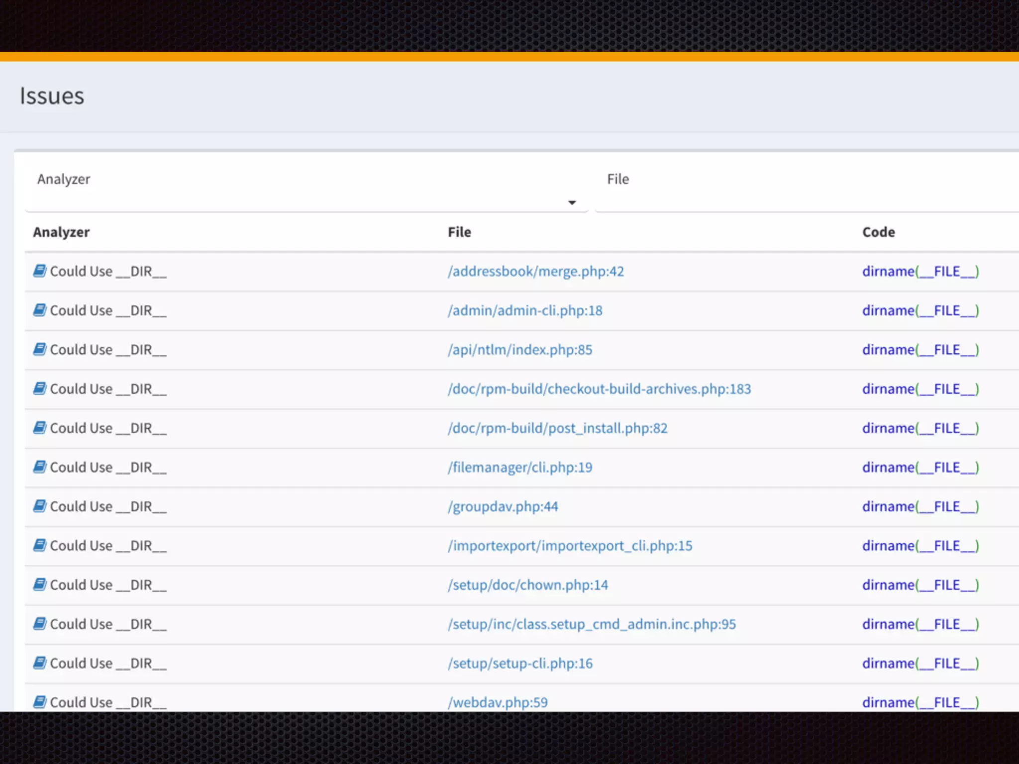Click book icon in checkout-build-archives.php row
The height and width of the screenshot is (764, 1019).
coord(40,388)
